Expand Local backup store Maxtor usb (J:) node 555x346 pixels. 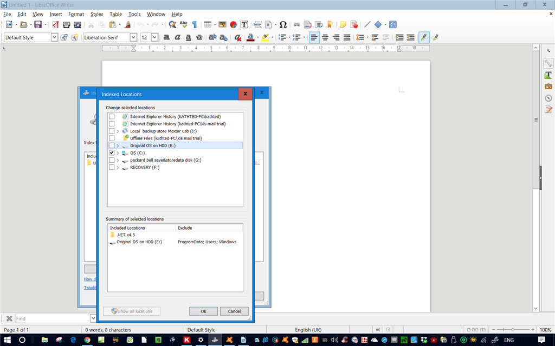click(x=118, y=131)
